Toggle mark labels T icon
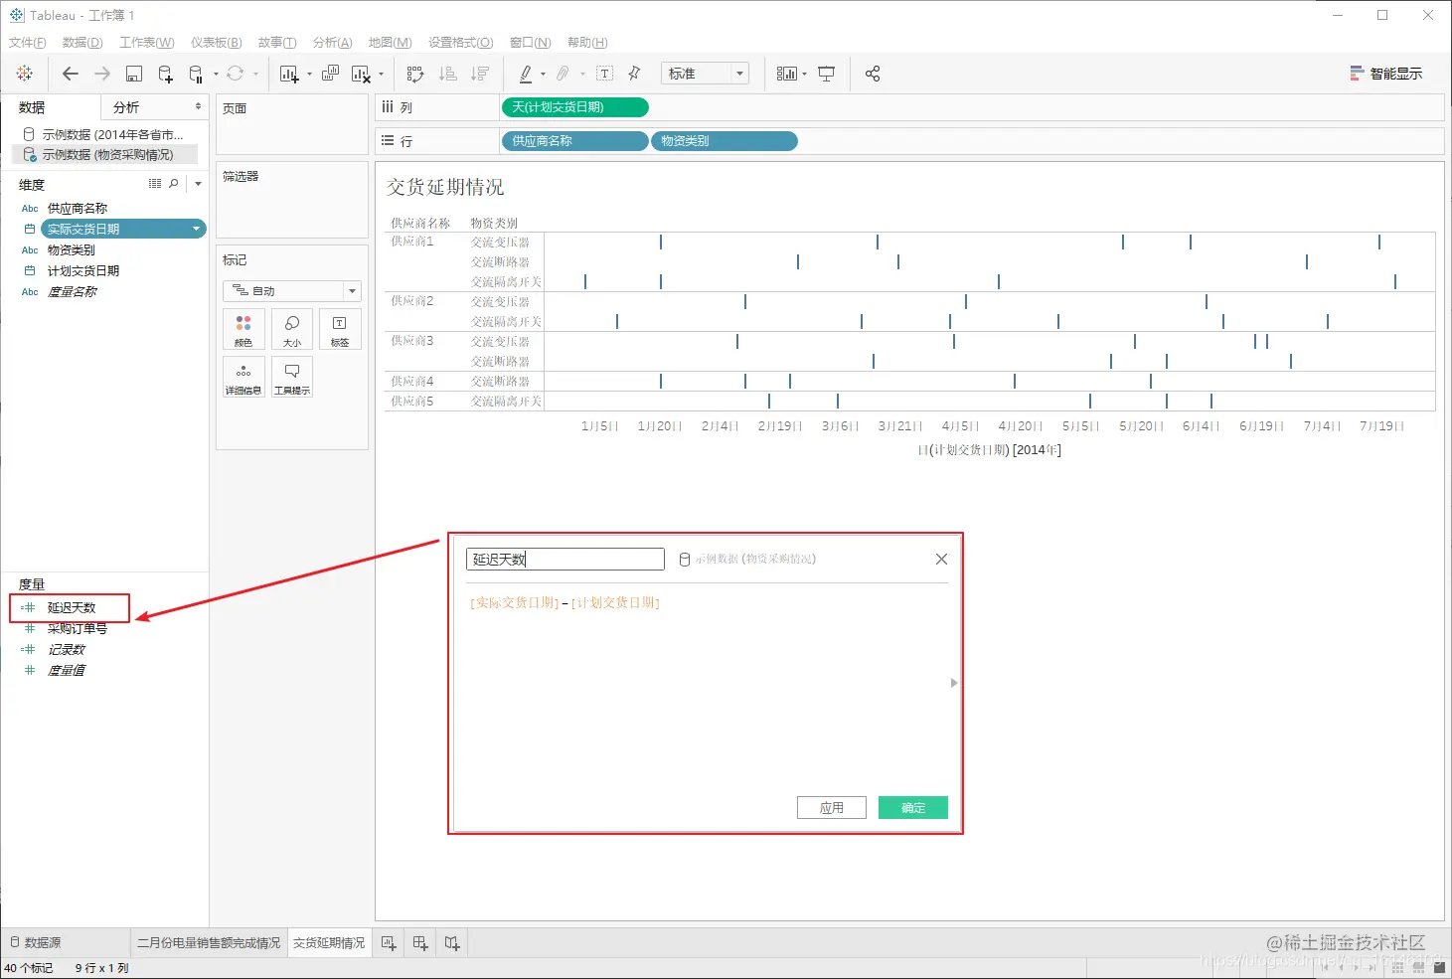This screenshot has width=1452, height=979. 604,74
